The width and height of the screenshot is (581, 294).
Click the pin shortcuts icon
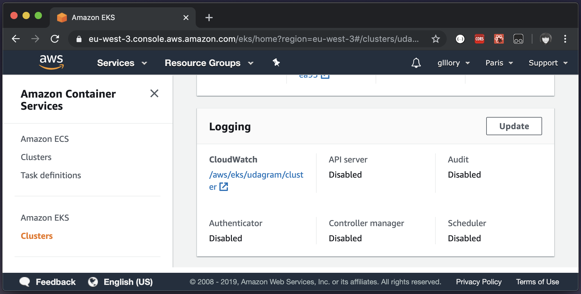click(276, 63)
